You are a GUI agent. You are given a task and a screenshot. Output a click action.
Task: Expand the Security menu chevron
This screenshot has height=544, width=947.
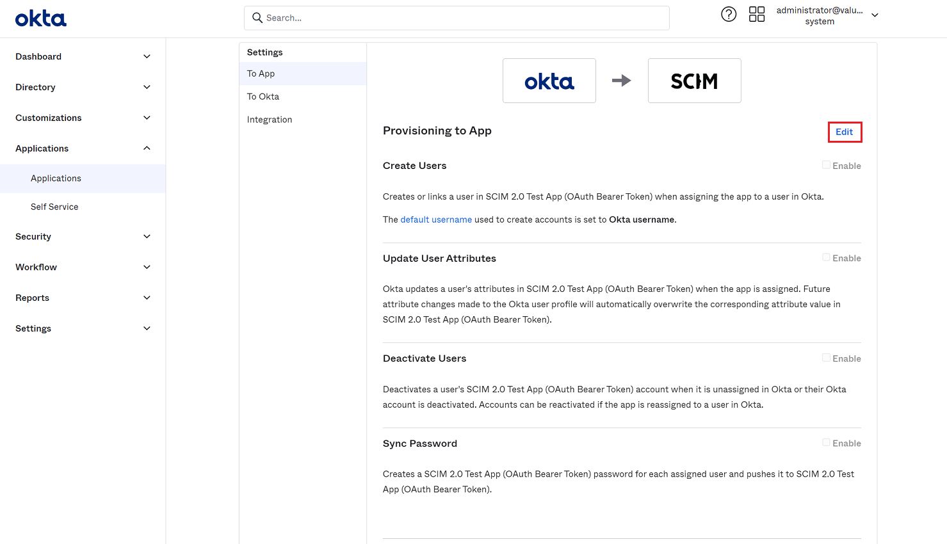(147, 237)
